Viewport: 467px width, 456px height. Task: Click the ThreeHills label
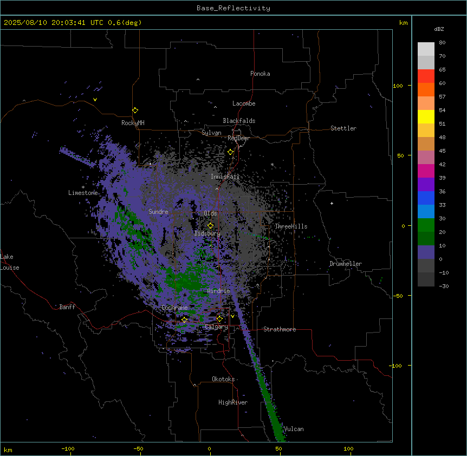coord(291,226)
